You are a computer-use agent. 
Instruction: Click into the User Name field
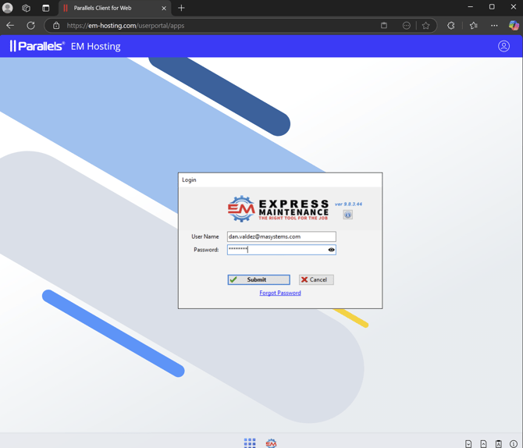281,236
